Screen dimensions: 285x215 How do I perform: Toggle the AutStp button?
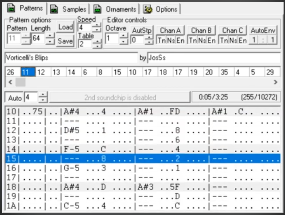[x=142, y=30]
